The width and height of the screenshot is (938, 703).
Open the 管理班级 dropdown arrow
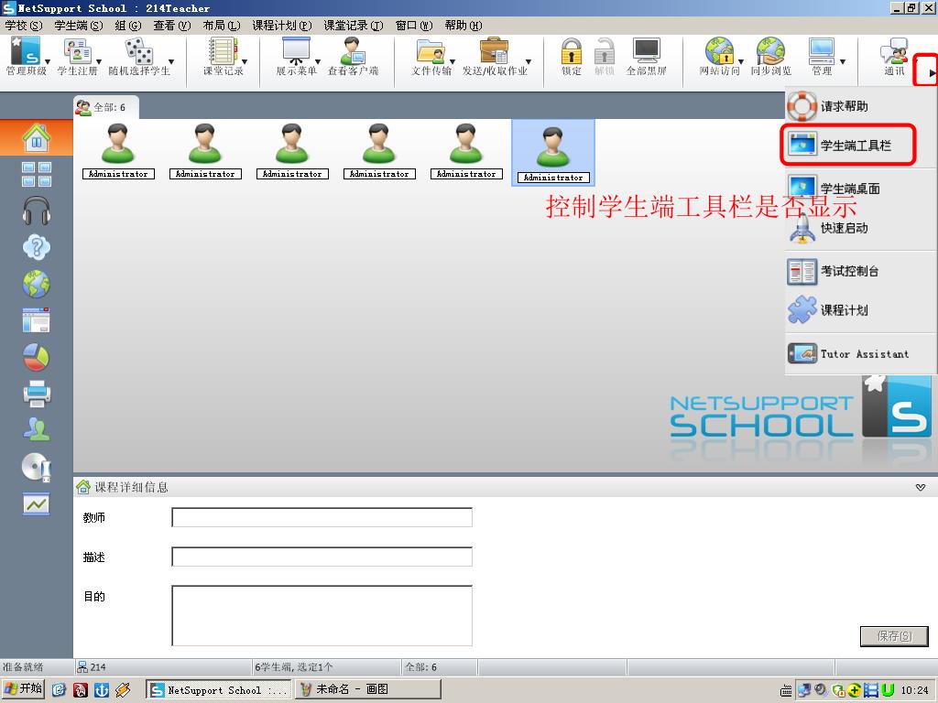pyautogui.click(x=48, y=61)
